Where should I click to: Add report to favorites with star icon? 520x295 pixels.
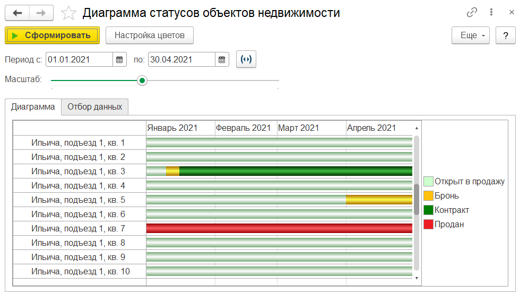click(69, 13)
